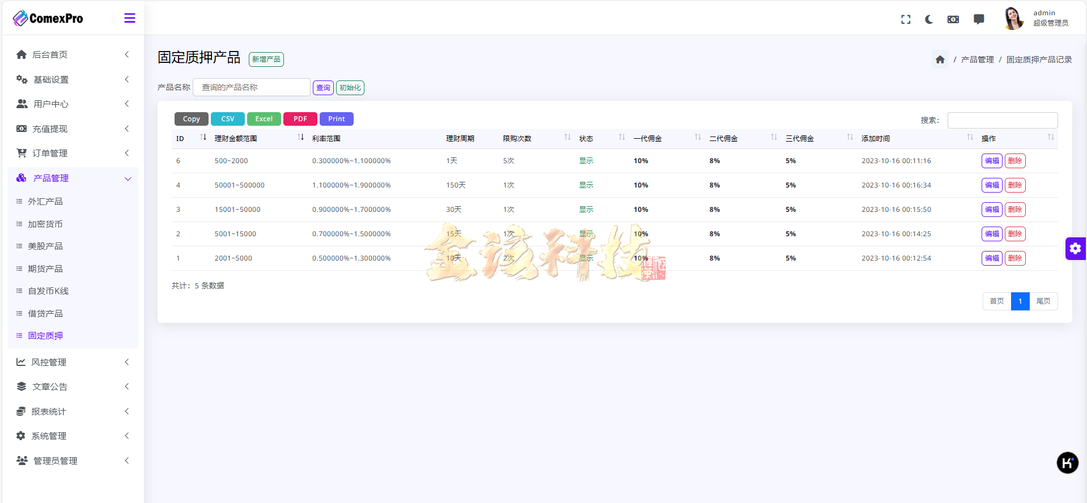This screenshot has width=1087, height=503.
Task: Export table as Excel
Action: (x=264, y=119)
